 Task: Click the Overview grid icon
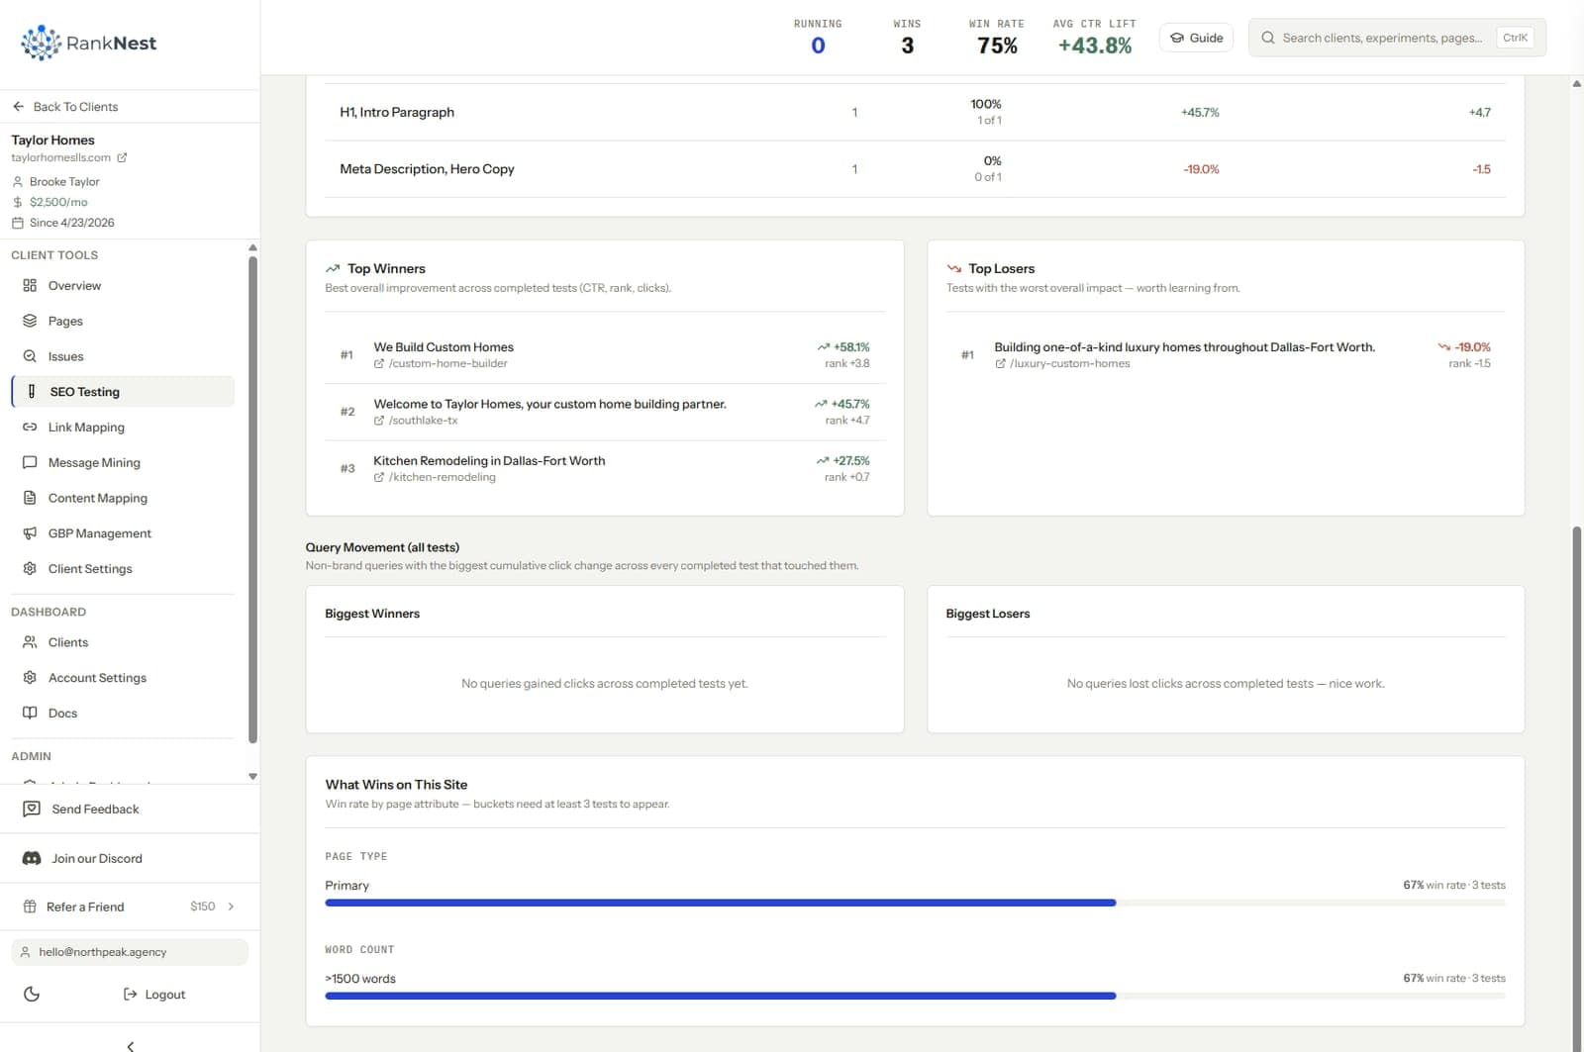30,286
